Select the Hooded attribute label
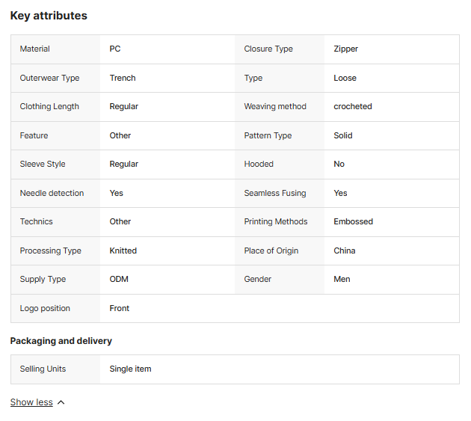The width and height of the screenshot is (471, 421). tap(259, 164)
